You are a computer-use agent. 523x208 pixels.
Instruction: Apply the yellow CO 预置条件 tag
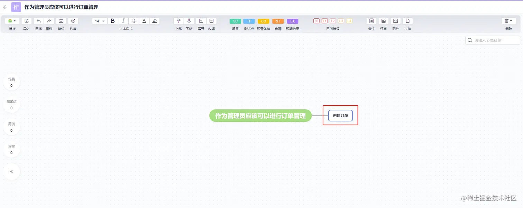coord(264,21)
